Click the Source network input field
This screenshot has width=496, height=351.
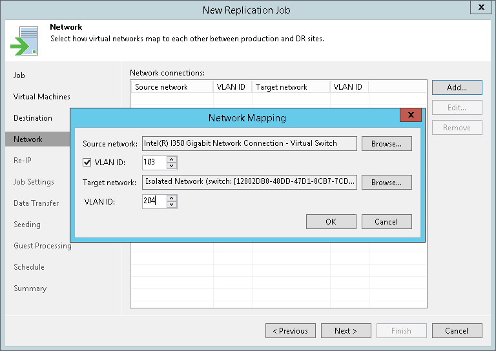click(x=249, y=143)
